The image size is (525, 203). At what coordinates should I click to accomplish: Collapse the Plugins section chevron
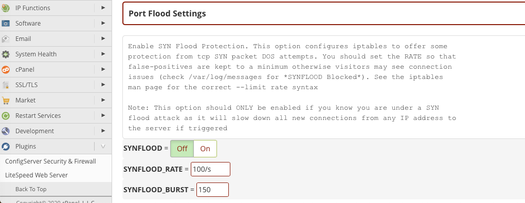click(x=103, y=146)
